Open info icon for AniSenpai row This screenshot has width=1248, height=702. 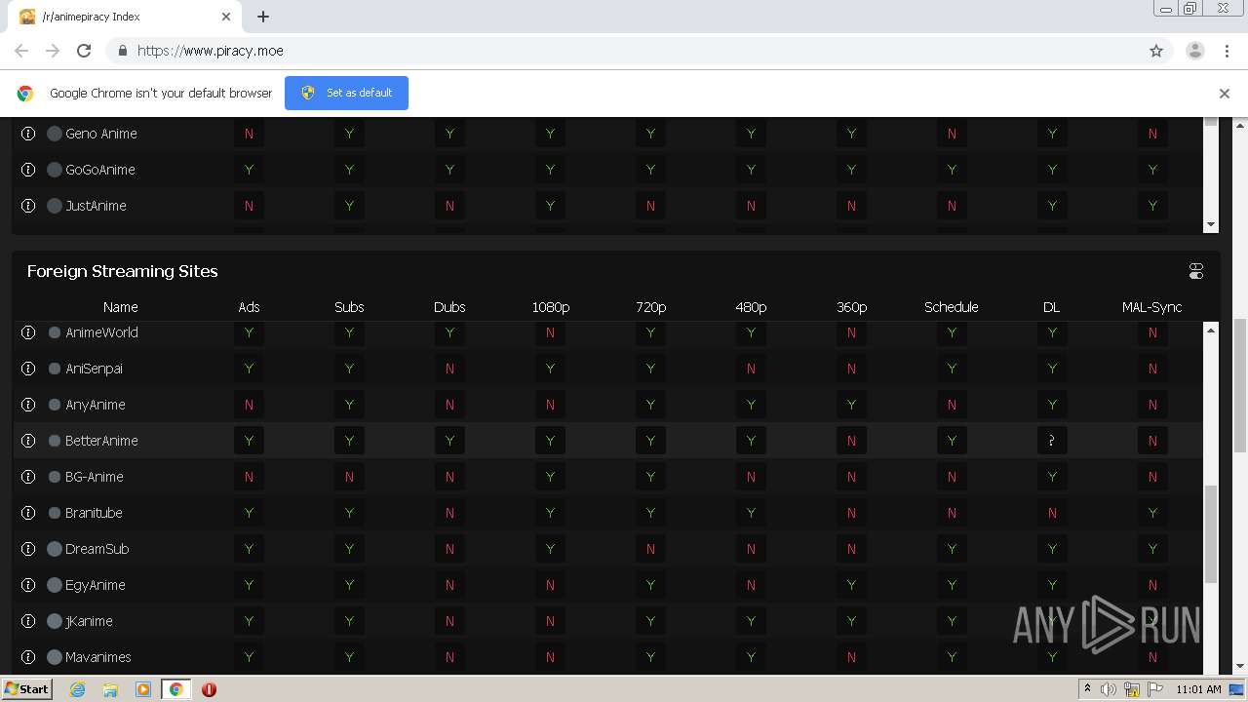click(x=28, y=369)
